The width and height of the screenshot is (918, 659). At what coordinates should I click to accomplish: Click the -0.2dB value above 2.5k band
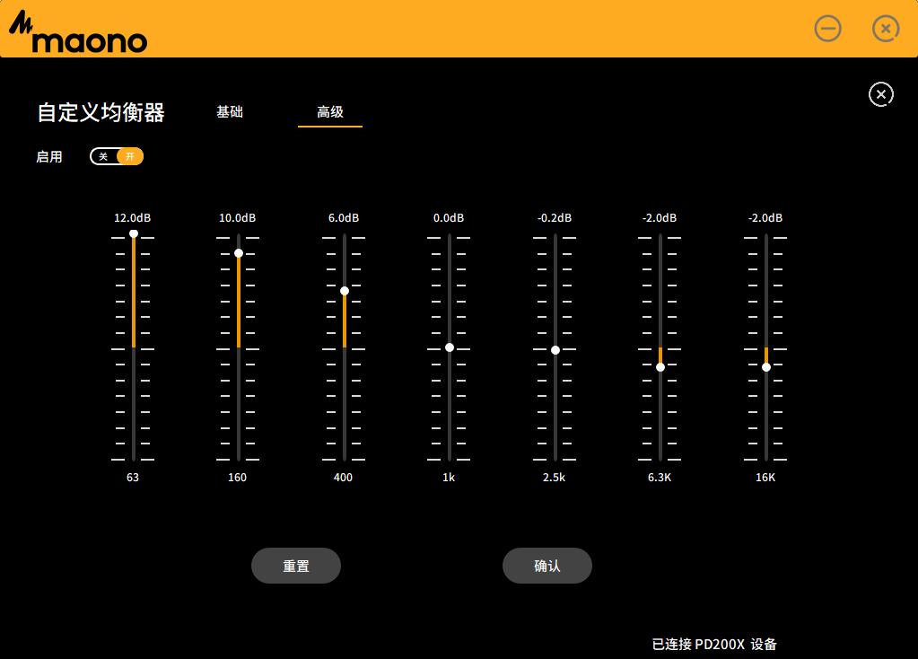click(555, 218)
